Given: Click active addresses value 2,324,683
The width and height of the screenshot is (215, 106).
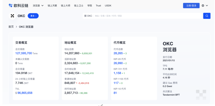Looking at the screenshot, I should (x=71, y=63).
